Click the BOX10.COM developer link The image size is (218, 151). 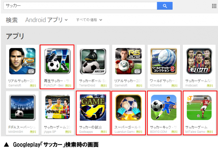tap(158, 132)
